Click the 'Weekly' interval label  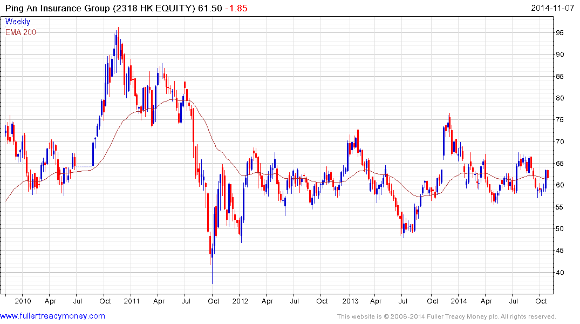(17, 22)
